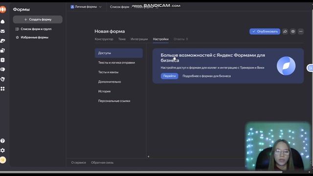Click the star icon beside Избранные формы
The image size is (313, 176).
click(17, 37)
